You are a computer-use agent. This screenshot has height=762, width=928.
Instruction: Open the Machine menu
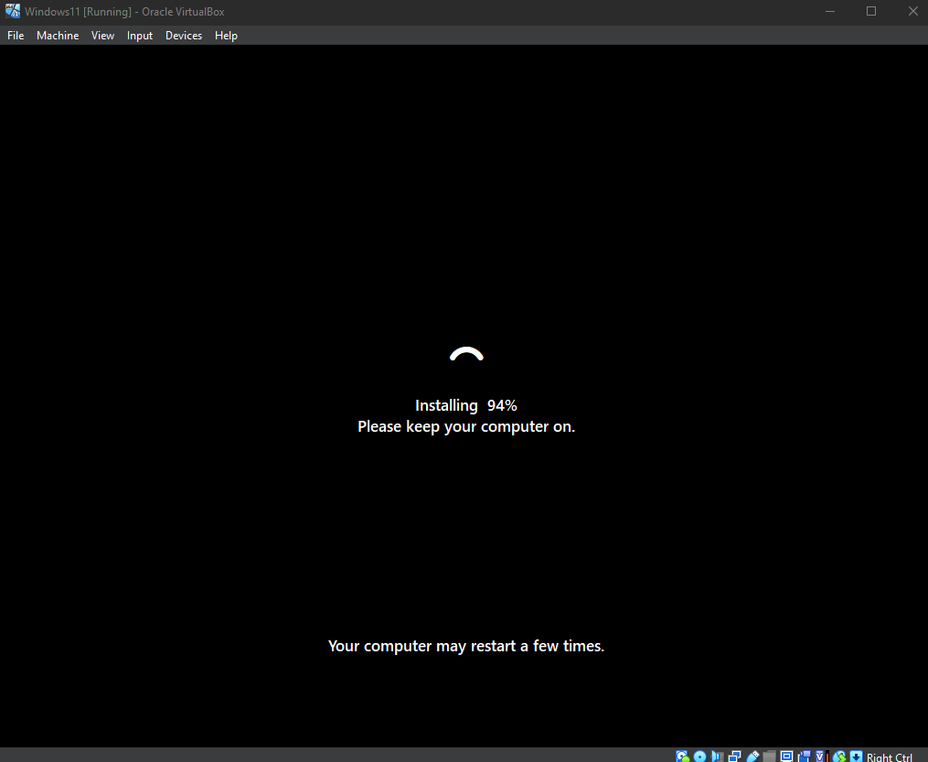click(58, 36)
